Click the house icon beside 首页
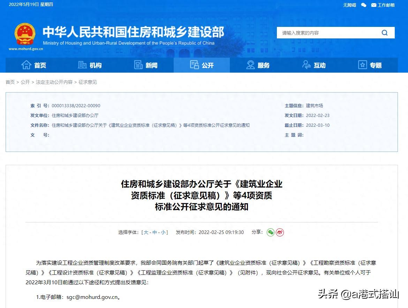Image resolution: width=408 pixels, height=308 pixels. (26, 65)
